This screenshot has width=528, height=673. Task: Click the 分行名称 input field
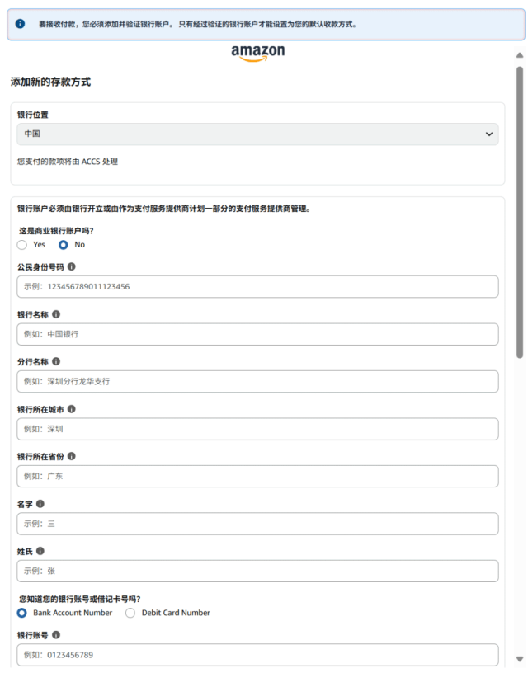(257, 381)
